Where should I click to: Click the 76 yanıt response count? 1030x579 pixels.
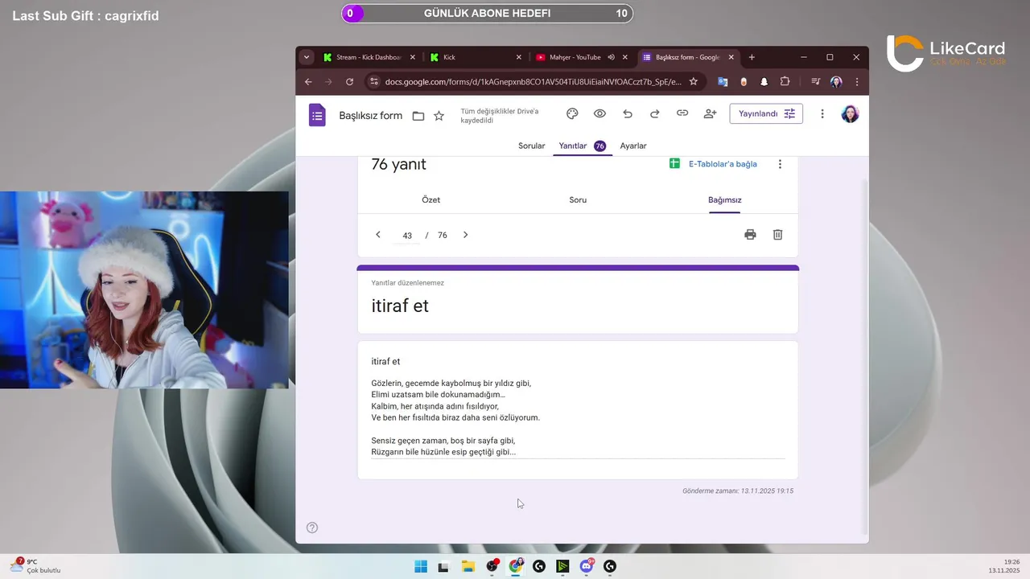pyautogui.click(x=399, y=164)
